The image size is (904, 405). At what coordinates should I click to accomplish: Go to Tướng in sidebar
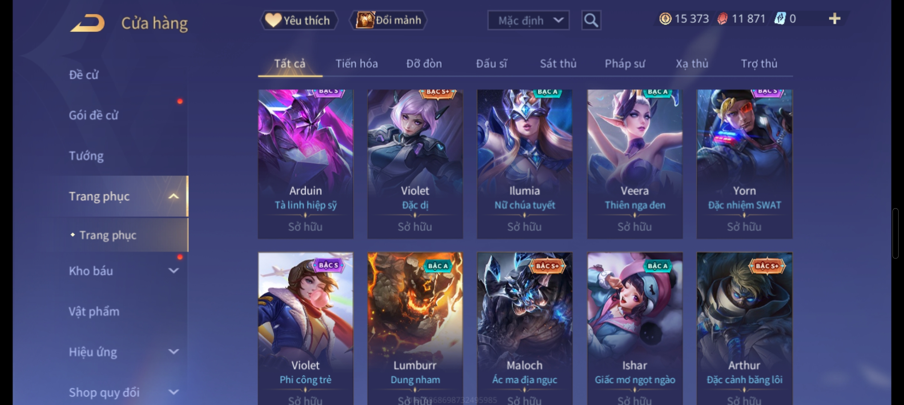coord(86,156)
